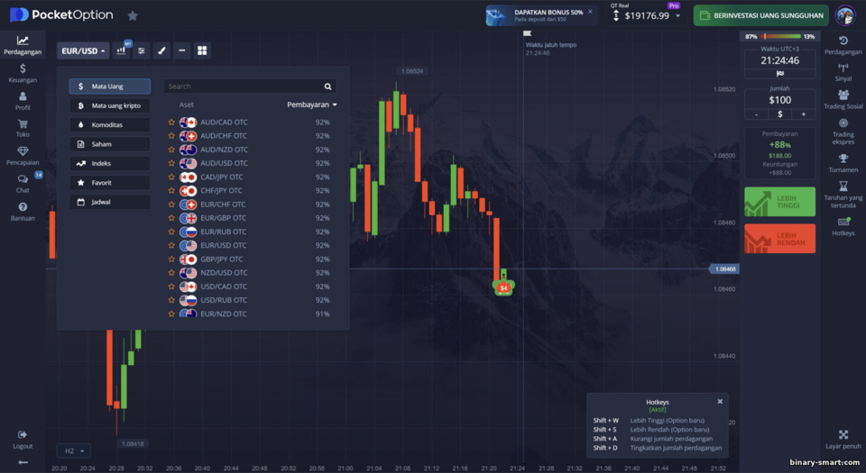
Task: Toggle favorite star for CAD/JPY OTC
Action: click(171, 177)
